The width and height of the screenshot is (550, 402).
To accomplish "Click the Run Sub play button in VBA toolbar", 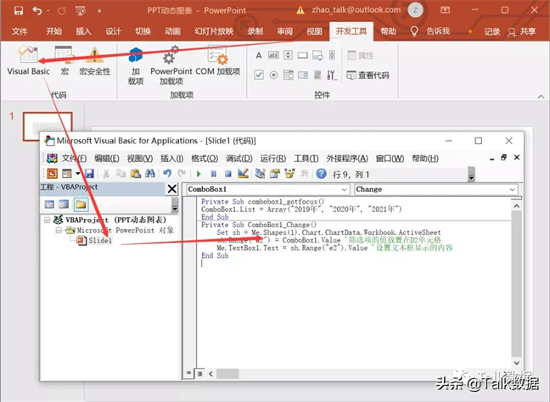I will coord(199,174).
